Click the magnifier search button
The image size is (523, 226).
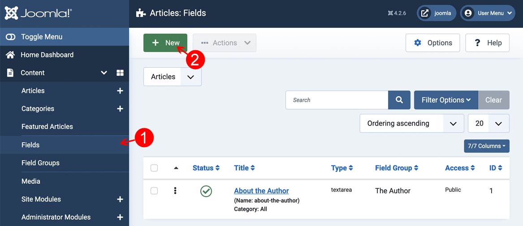click(x=399, y=100)
